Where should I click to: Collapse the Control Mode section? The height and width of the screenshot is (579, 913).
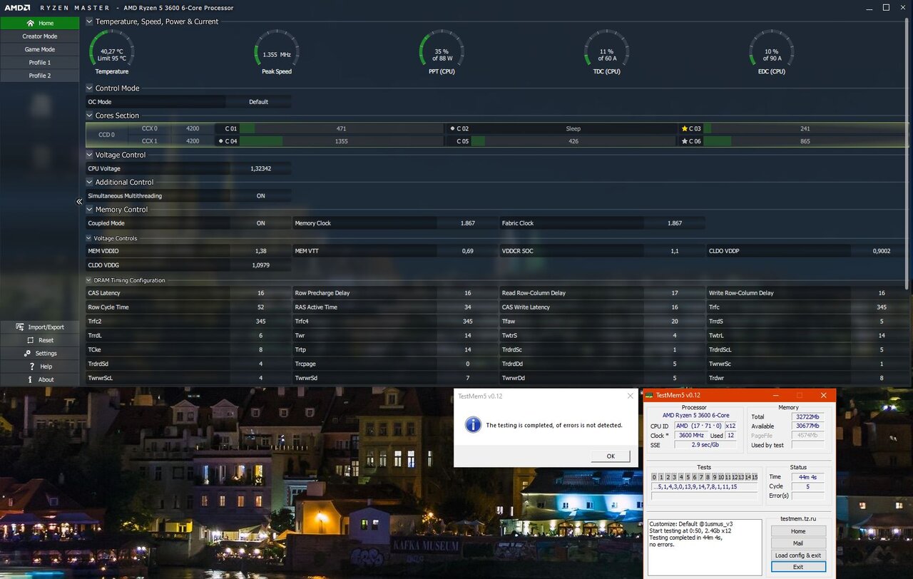click(x=89, y=88)
